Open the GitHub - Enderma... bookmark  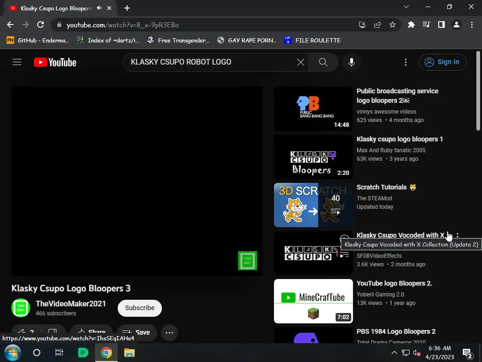coord(38,41)
